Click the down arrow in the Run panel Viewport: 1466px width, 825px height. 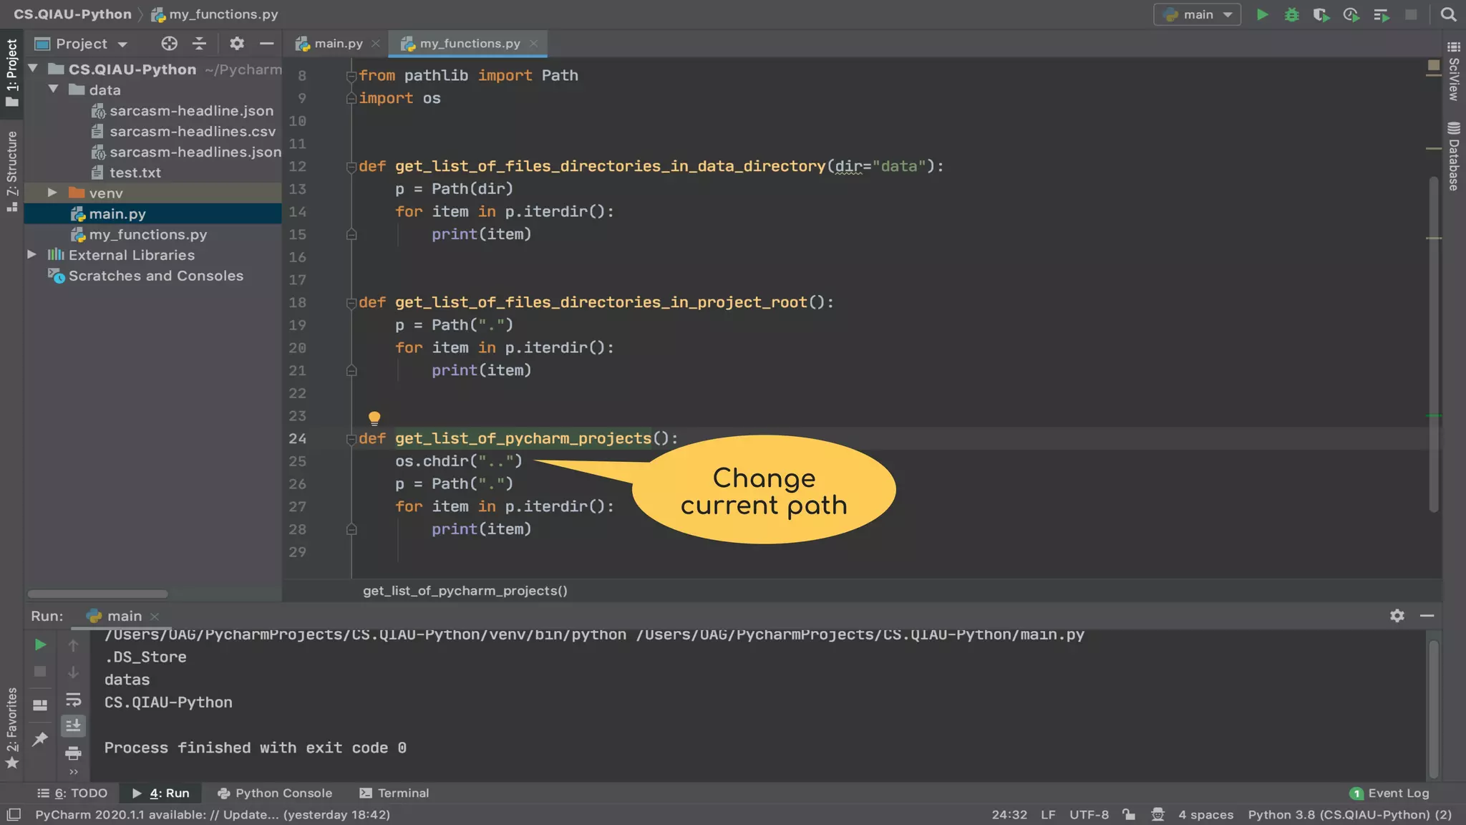(x=73, y=672)
